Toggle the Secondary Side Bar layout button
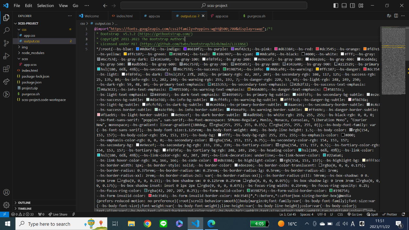Screen dimensions: 409x230 point(352,6)
